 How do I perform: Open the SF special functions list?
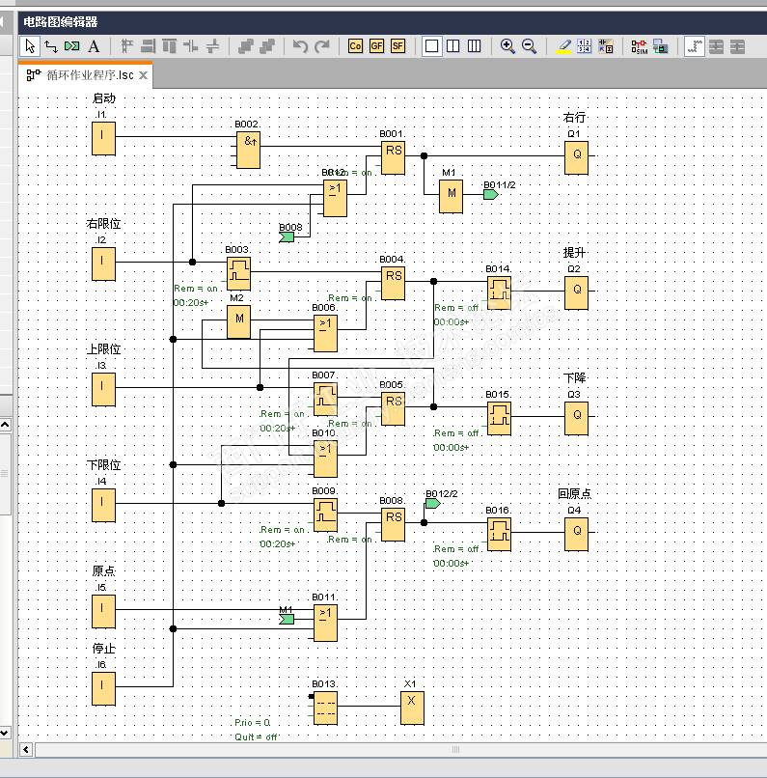(397, 45)
